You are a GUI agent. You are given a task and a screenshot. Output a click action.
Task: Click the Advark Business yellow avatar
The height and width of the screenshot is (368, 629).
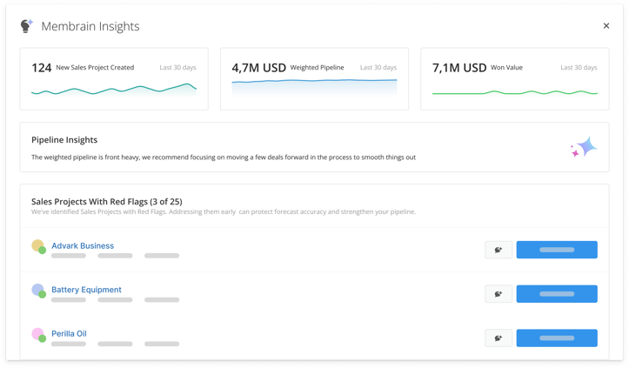[x=38, y=246]
